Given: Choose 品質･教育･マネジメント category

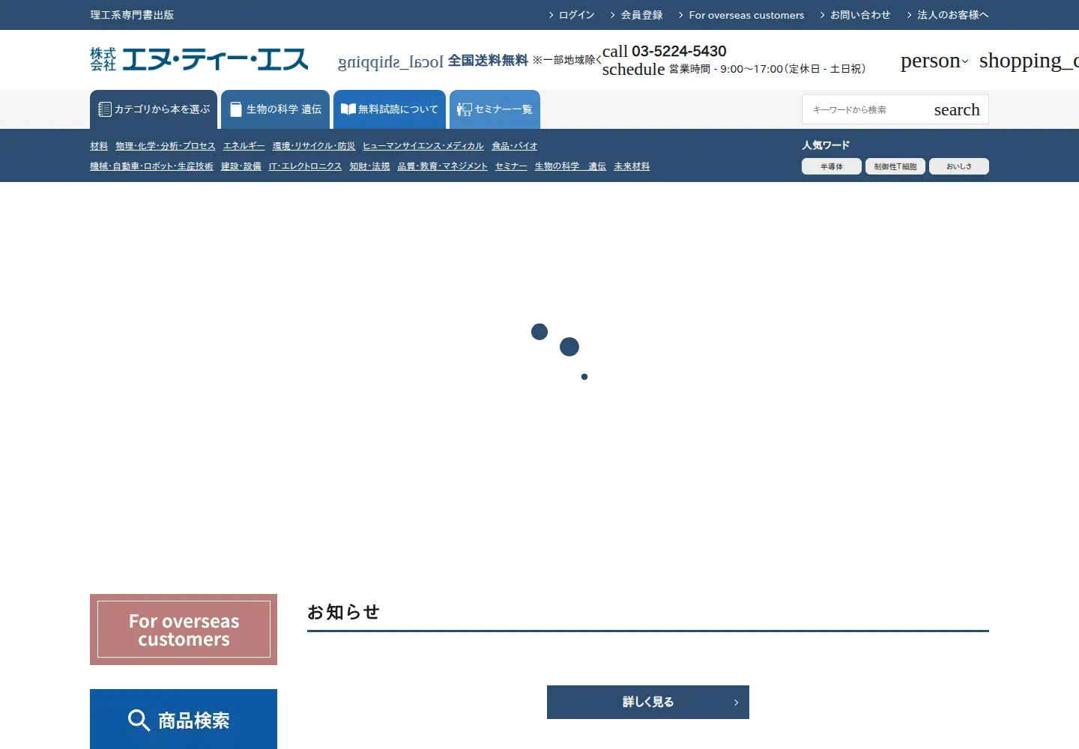Looking at the screenshot, I should click(x=443, y=166).
